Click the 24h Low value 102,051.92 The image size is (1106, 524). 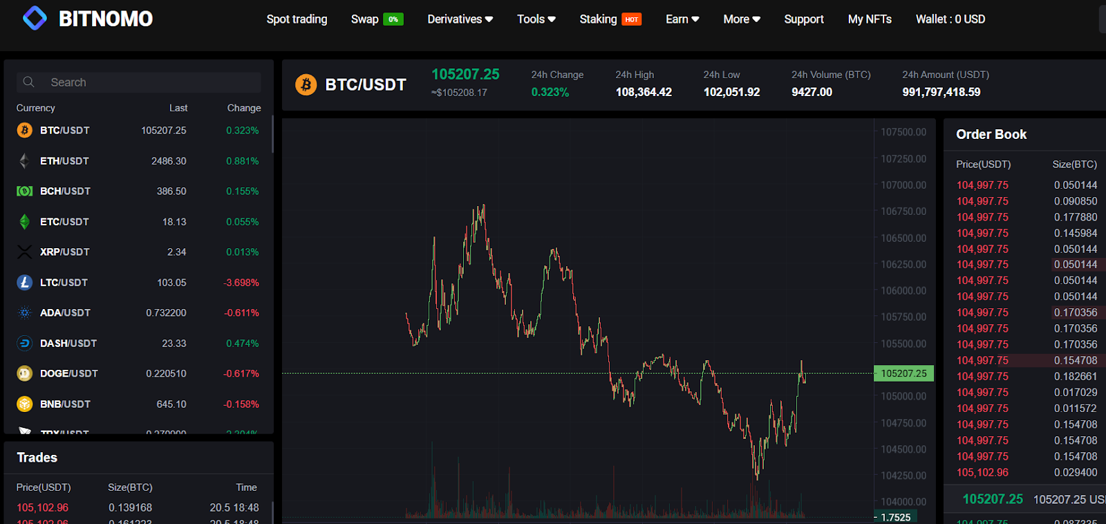731,92
